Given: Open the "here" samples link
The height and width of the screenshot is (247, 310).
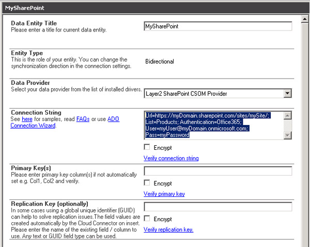Looking at the screenshot, I should click(x=26, y=119).
